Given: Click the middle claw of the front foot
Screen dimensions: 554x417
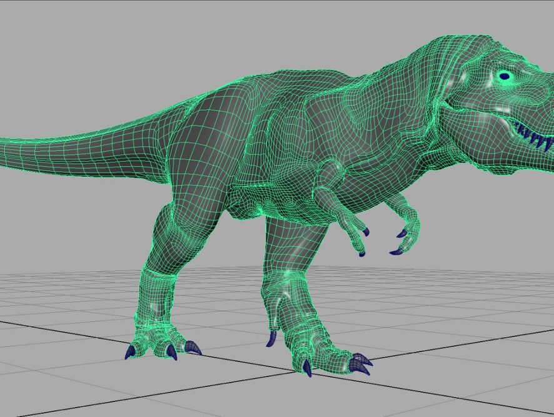Looking at the screenshot, I should (x=307, y=368).
